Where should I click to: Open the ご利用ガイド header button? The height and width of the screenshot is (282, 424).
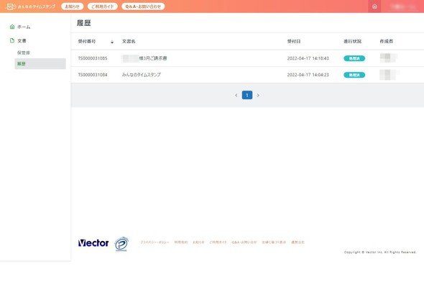coord(103,6)
